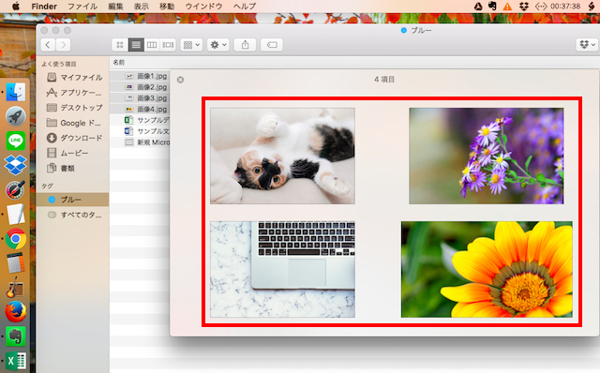Open Finder from the Dock

[x=16, y=92]
